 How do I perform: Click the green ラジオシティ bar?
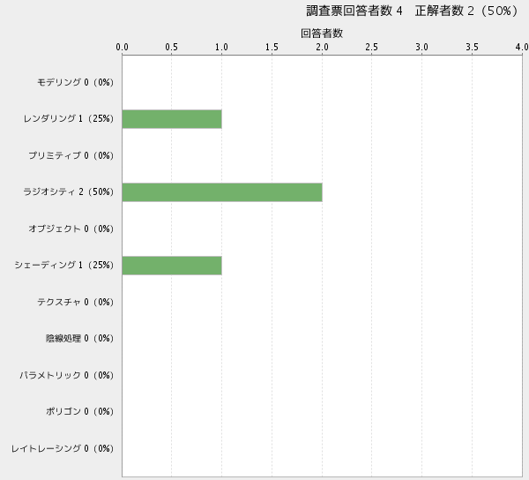pos(222,192)
